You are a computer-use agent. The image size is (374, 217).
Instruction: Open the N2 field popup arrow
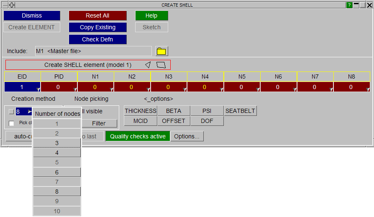click(149, 89)
